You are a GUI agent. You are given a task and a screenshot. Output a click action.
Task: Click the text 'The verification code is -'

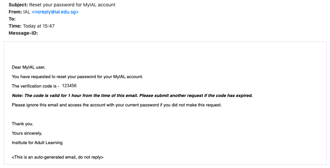tap(35, 86)
